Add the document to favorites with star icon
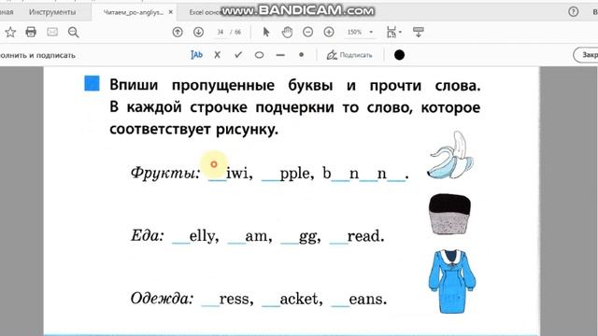This screenshot has height=336, width=598. [10, 33]
